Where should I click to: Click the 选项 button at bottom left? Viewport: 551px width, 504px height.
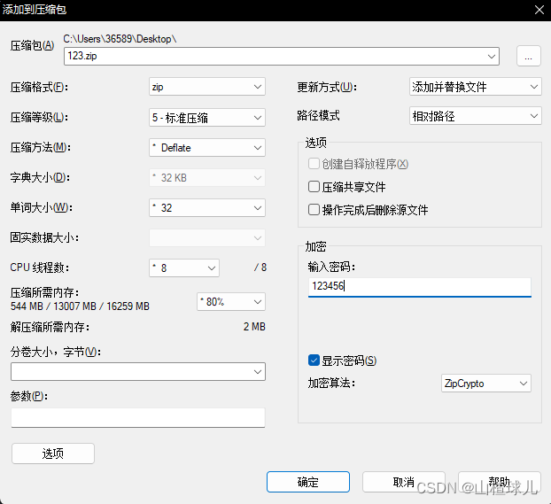pyautogui.click(x=53, y=454)
